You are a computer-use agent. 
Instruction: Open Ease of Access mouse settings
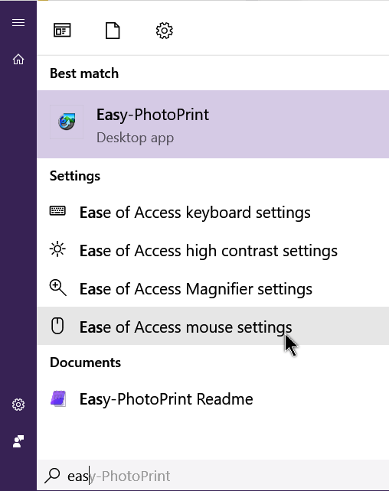(213, 326)
